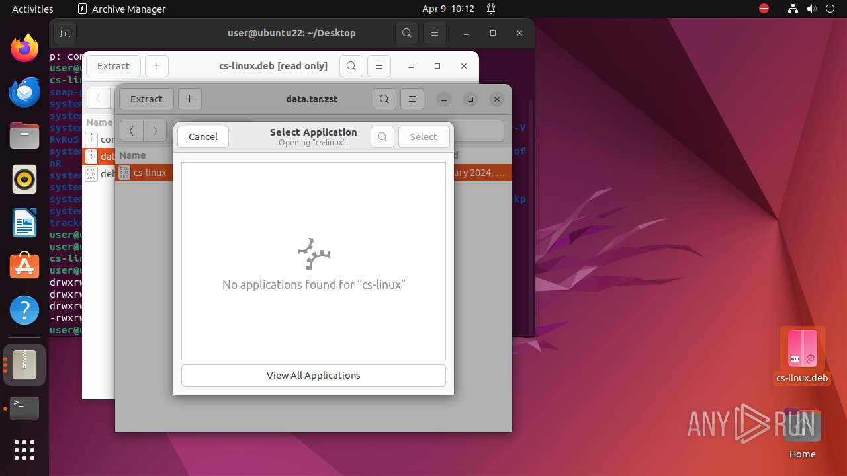Open Activities overview

point(32,9)
